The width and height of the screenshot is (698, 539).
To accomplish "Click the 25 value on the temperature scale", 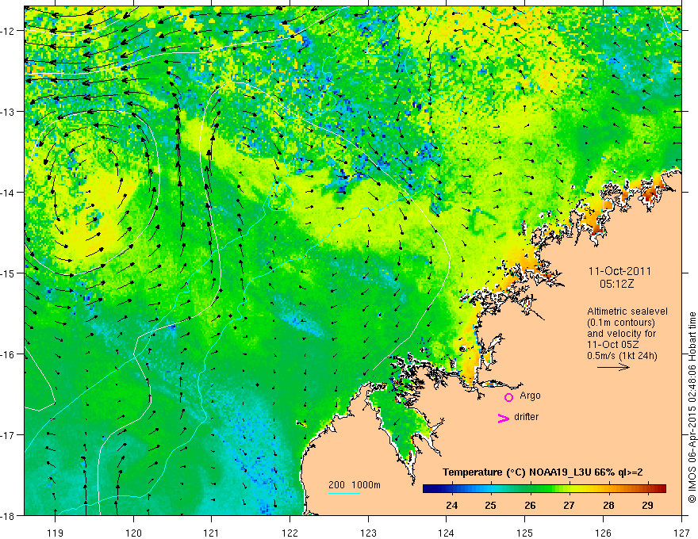I will pyautogui.click(x=490, y=505).
